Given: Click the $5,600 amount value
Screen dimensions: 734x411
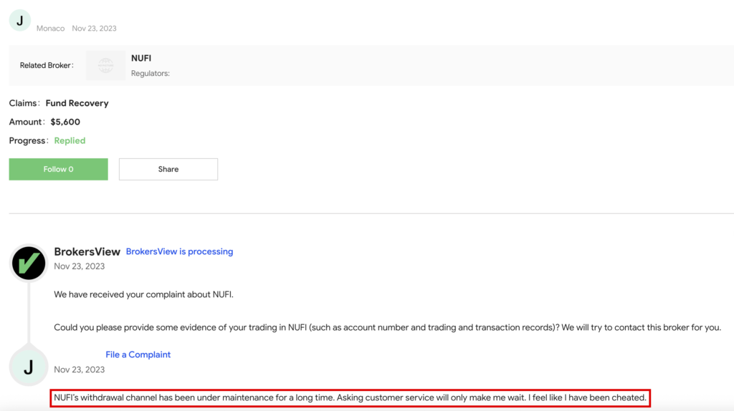Looking at the screenshot, I should (x=65, y=122).
